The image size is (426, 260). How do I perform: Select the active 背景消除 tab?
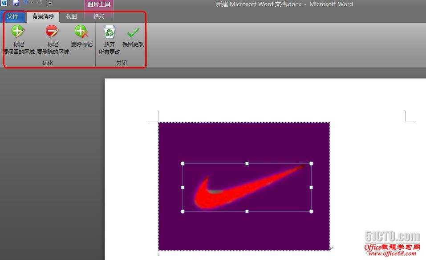pyautogui.click(x=43, y=16)
